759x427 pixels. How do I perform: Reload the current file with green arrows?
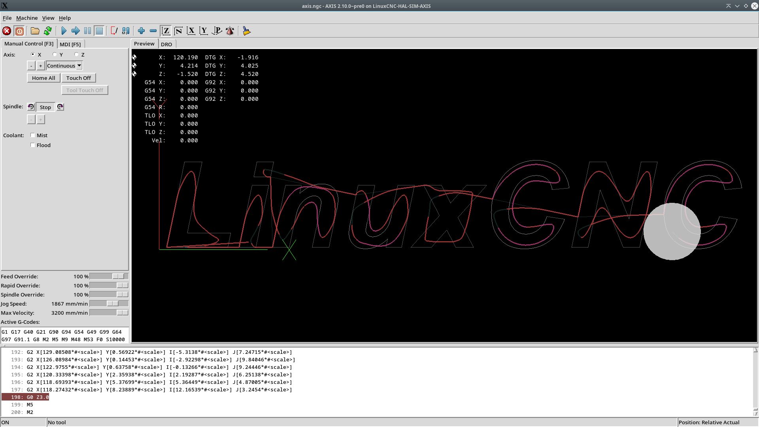click(x=48, y=31)
